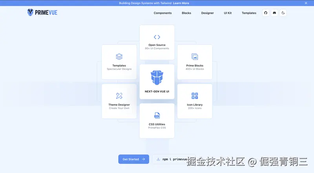Viewport: 314px width, 173px height.
Task: Click the Icon Library grid icon
Action: click(195, 96)
